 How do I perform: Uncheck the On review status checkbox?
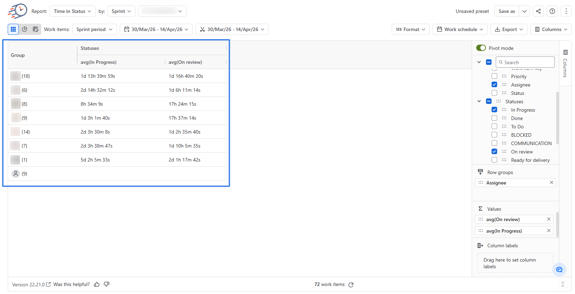[x=494, y=151]
